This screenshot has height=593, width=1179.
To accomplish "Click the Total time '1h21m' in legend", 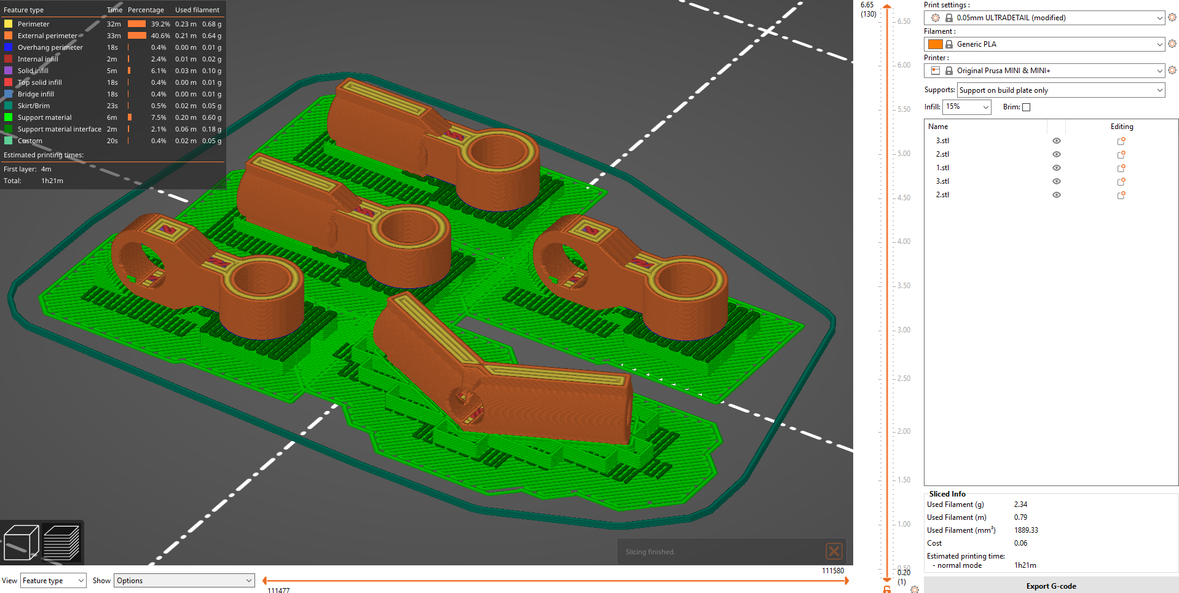I will 52,181.
